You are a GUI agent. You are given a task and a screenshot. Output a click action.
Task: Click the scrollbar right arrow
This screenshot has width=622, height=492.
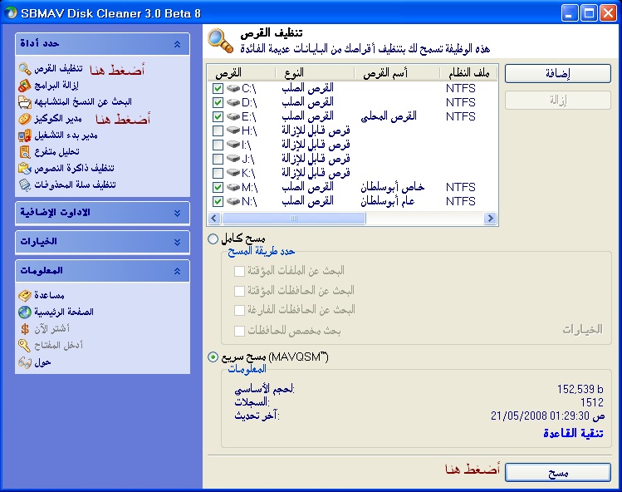[x=490, y=218]
